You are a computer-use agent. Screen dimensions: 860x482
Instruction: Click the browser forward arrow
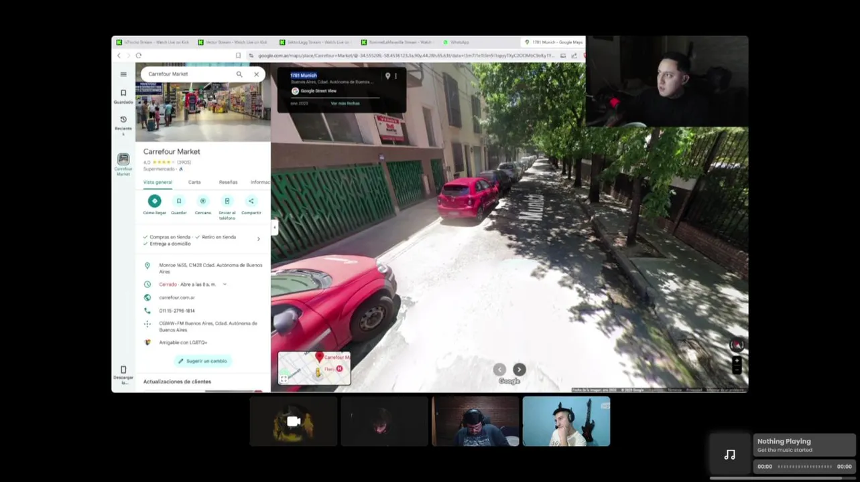[x=129, y=56]
